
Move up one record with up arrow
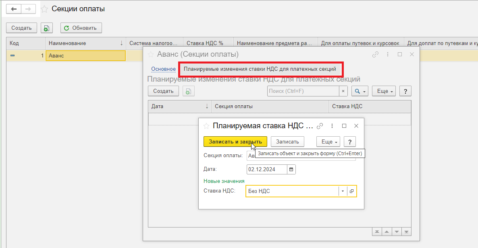tap(387, 232)
